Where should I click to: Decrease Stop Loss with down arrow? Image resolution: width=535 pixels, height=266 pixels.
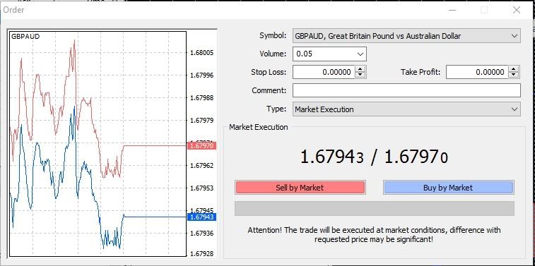tap(360, 75)
